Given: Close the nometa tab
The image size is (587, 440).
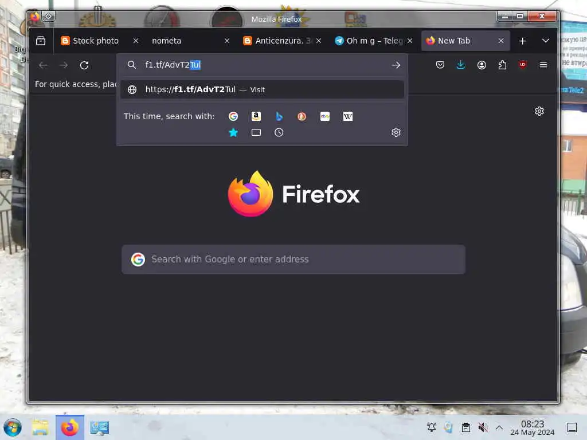Looking at the screenshot, I should click(x=227, y=41).
